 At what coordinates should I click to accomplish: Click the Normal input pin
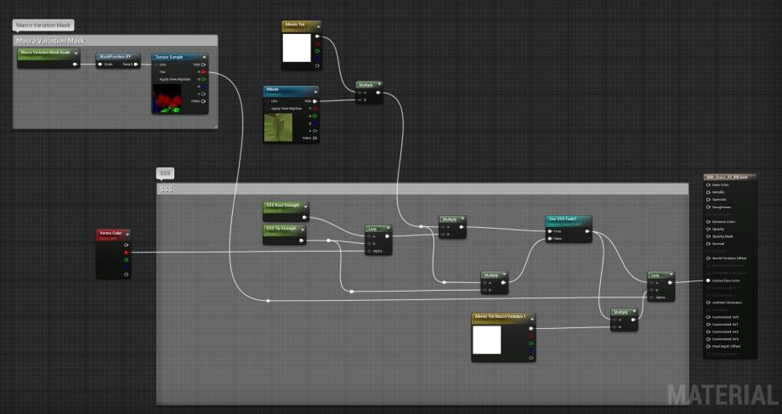708,244
